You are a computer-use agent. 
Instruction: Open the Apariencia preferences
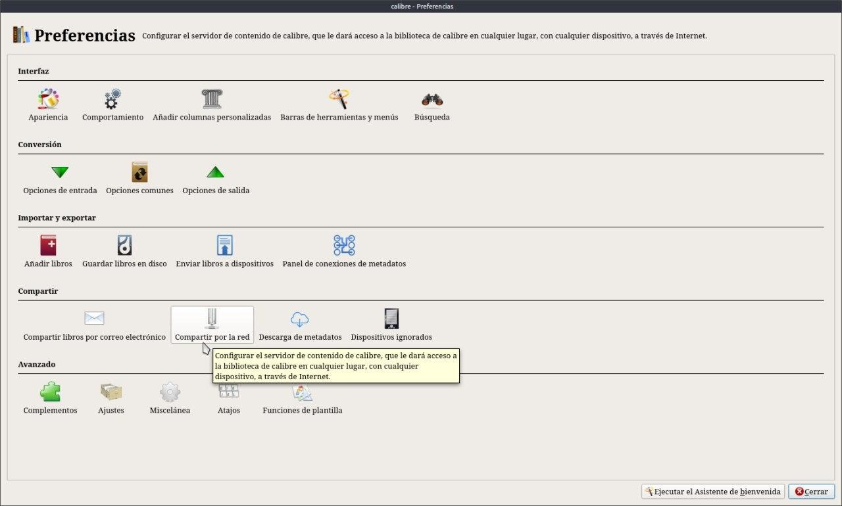48,106
